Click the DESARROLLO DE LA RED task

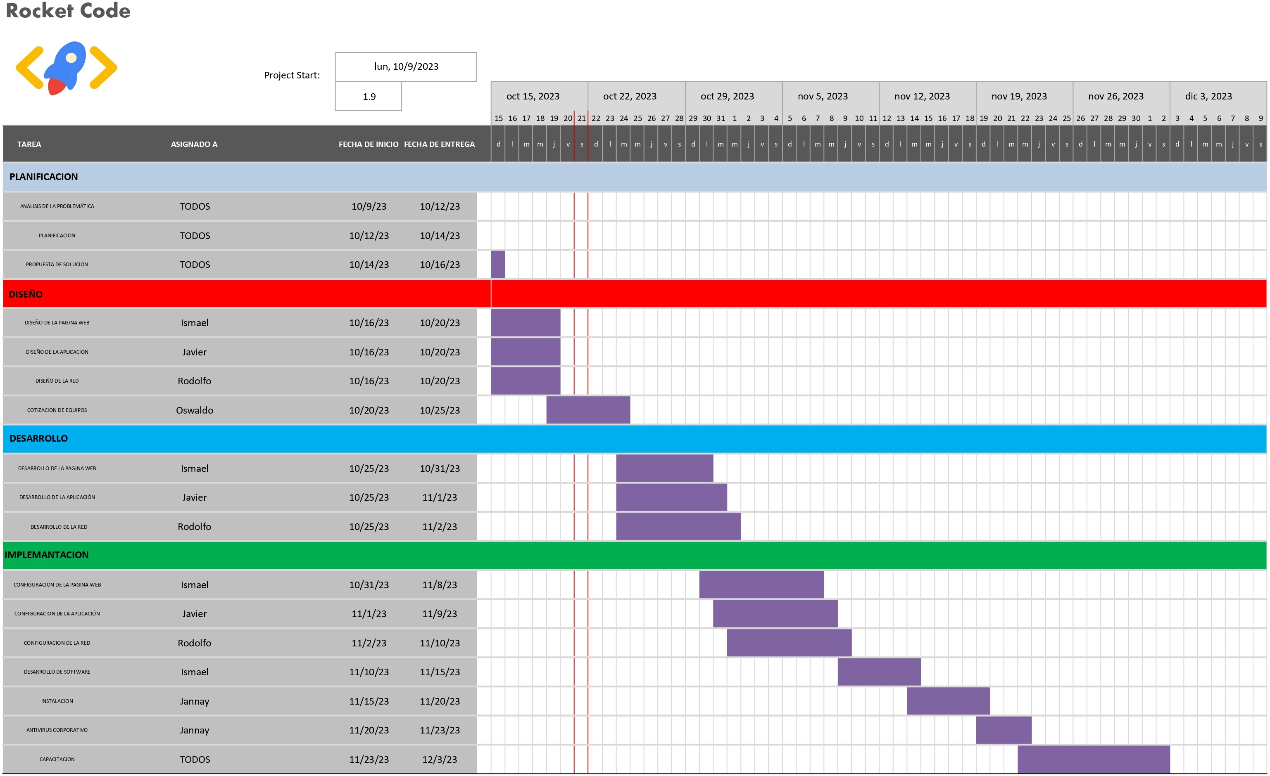pyautogui.click(x=59, y=527)
